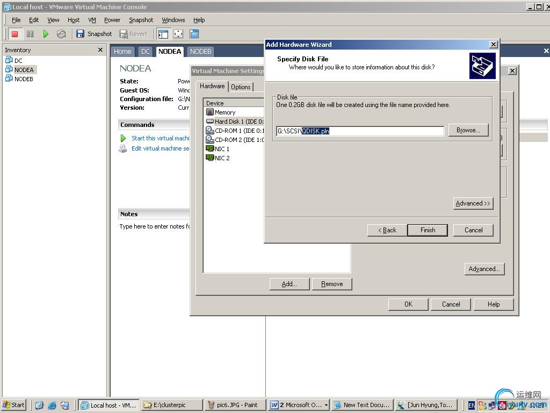550x413 pixels.
Task: Open the Windows menu
Action: [173, 20]
